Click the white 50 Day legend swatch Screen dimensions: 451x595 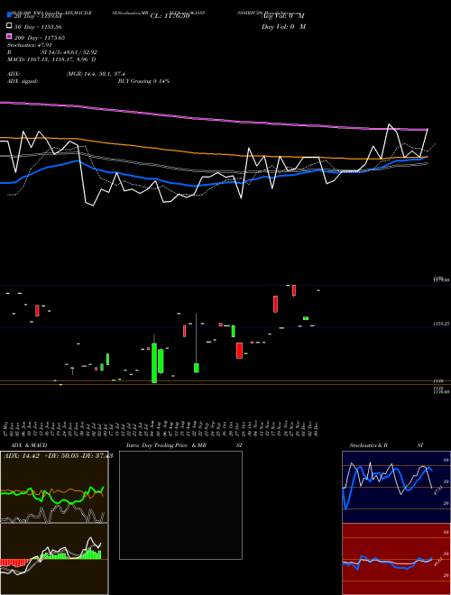click(x=10, y=26)
